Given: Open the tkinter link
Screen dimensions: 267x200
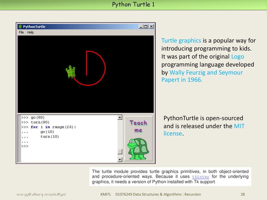Looking at the screenshot, I should tap(201, 177).
